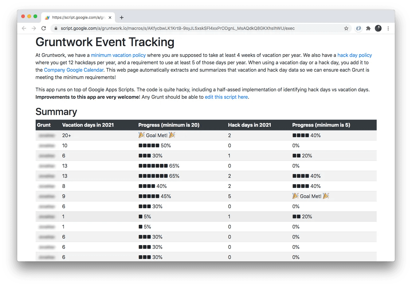The image size is (412, 286).
Task: Click the Grunt column header
Action: point(44,125)
